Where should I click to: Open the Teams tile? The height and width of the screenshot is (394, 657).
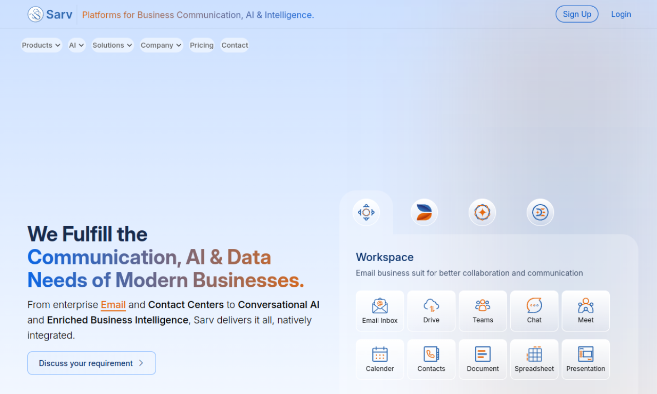coord(482,311)
